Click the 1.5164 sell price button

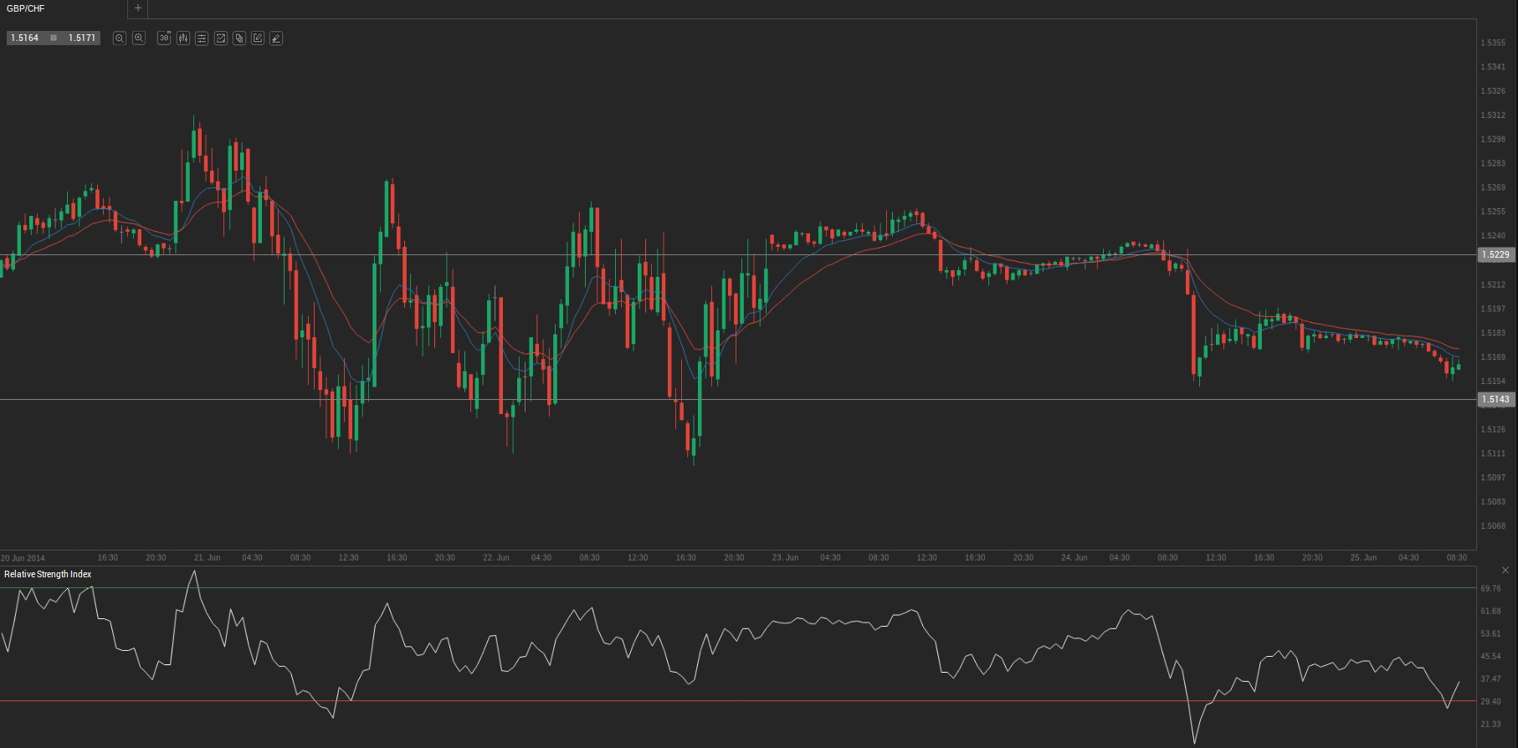tap(25, 38)
